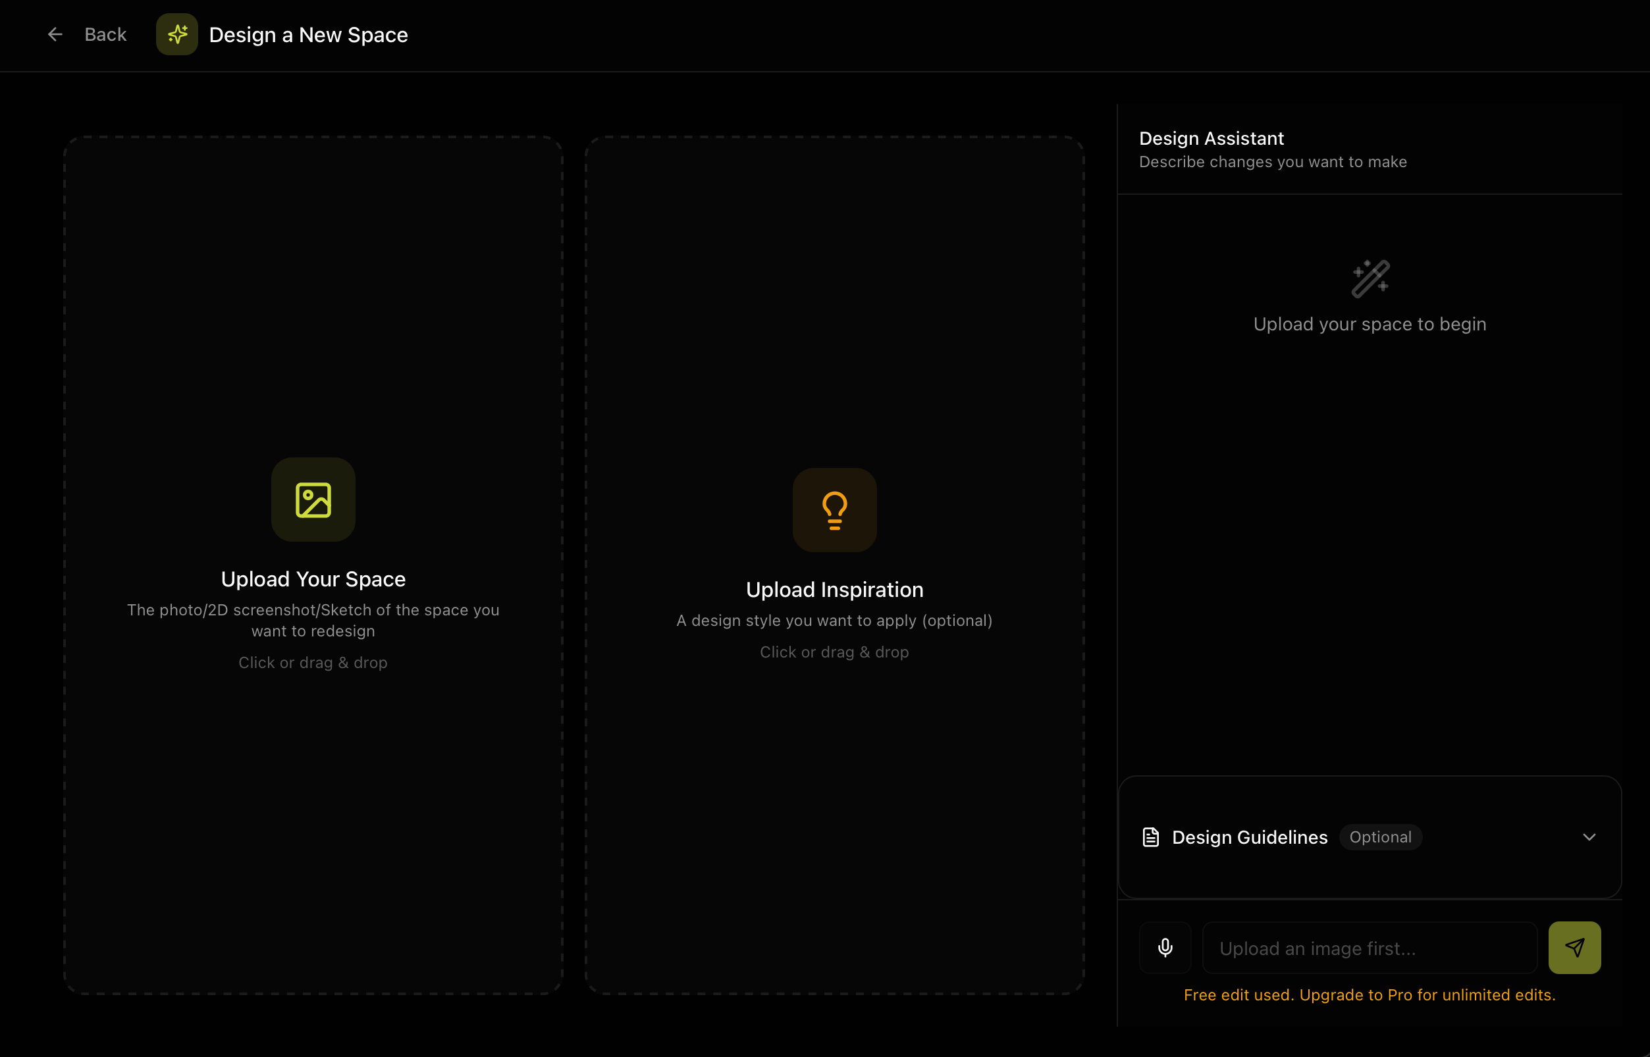
Task: Click the Optional badge pill
Action: pyautogui.click(x=1380, y=837)
